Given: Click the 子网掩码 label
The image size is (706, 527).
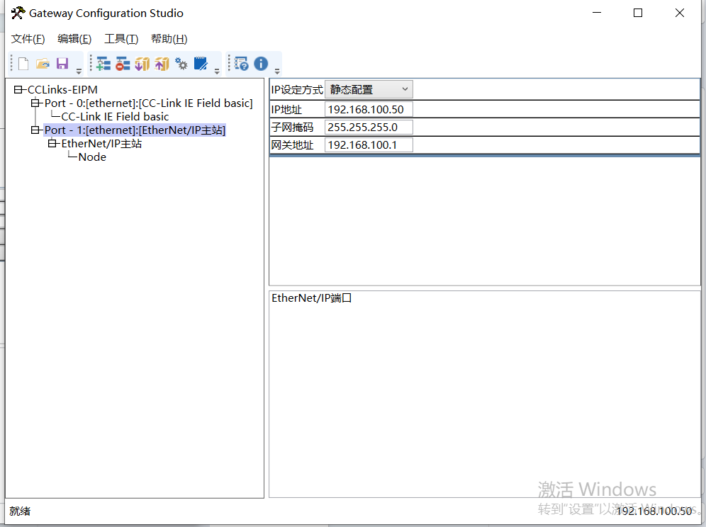Looking at the screenshot, I should point(292,127).
